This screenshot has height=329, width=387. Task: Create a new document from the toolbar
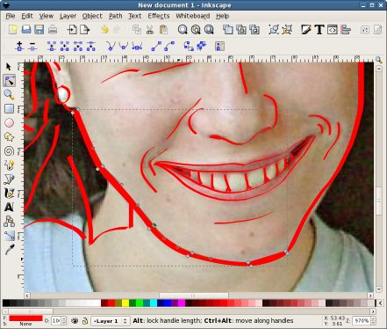[13, 30]
